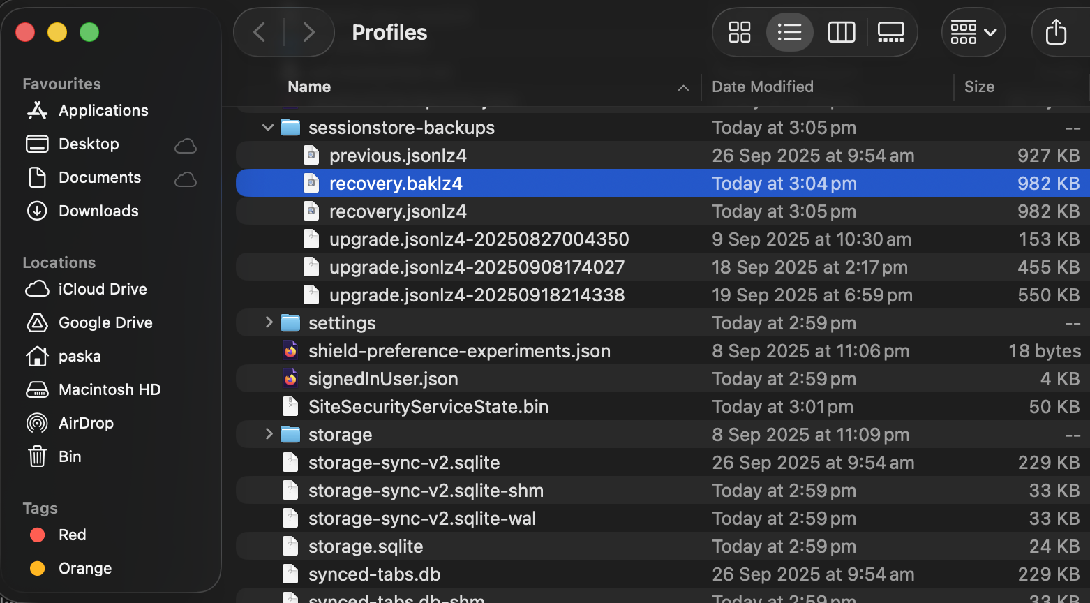The height and width of the screenshot is (603, 1090).
Task: Select the signedInUser.json file
Action: coord(383,379)
